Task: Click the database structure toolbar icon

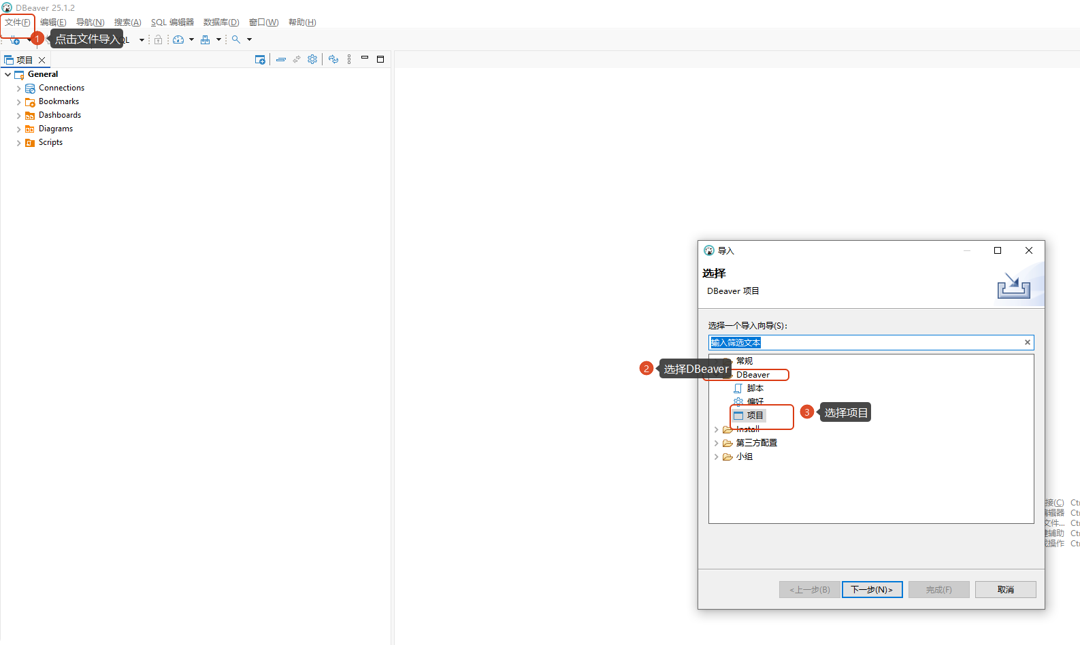Action: [x=205, y=39]
